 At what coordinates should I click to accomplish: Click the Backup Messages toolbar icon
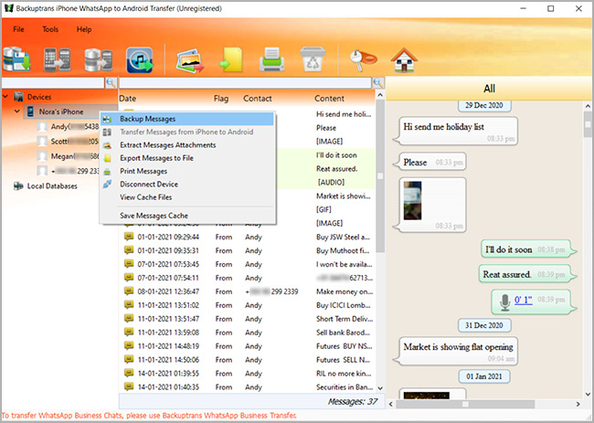pos(18,60)
